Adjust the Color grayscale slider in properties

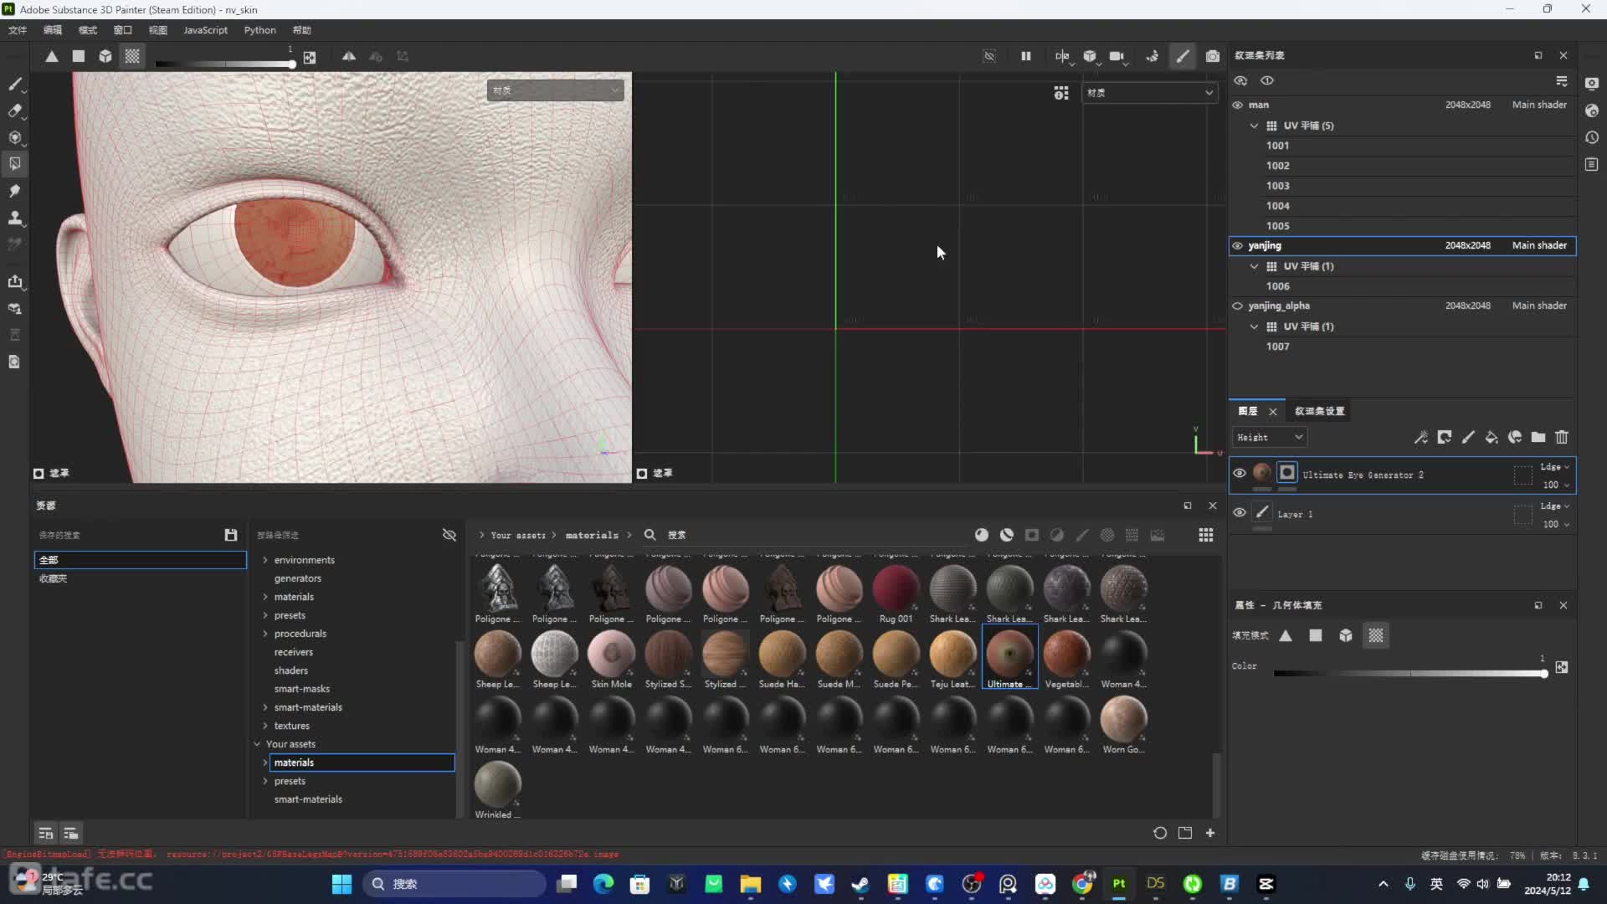coord(1409,674)
